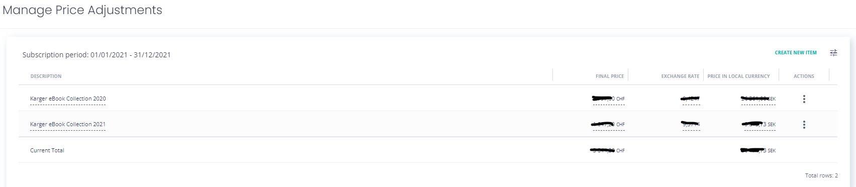
Task: Sort by Price in Local Currency header
Action: click(738, 76)
